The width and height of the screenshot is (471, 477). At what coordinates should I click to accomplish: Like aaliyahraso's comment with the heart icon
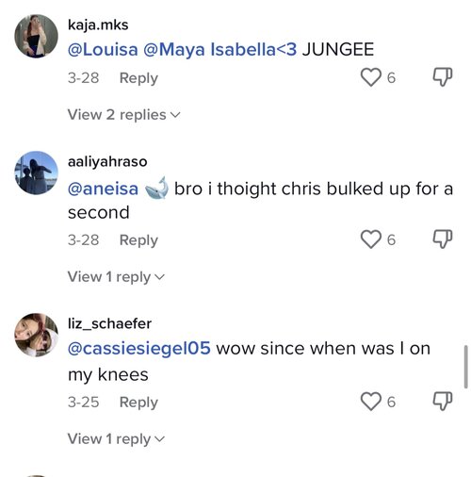coord(370,239)
